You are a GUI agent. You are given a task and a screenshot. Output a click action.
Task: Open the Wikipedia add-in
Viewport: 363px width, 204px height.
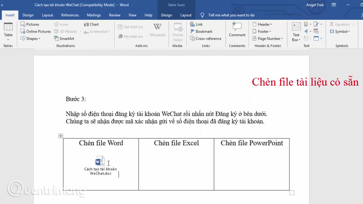tap(157, 30)
